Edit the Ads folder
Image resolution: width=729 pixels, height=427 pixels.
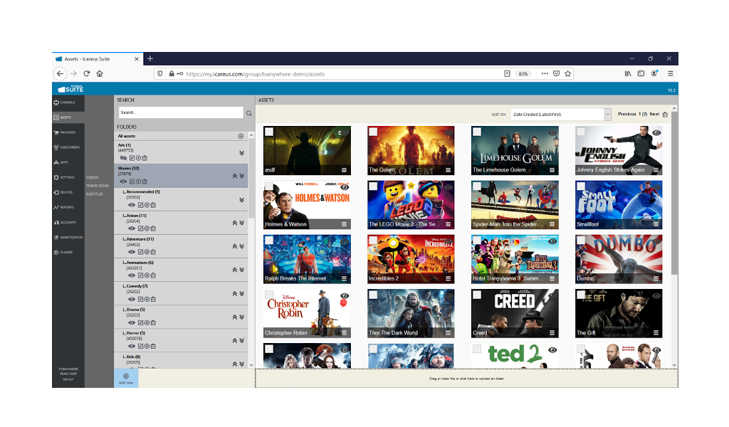point(132,158)
